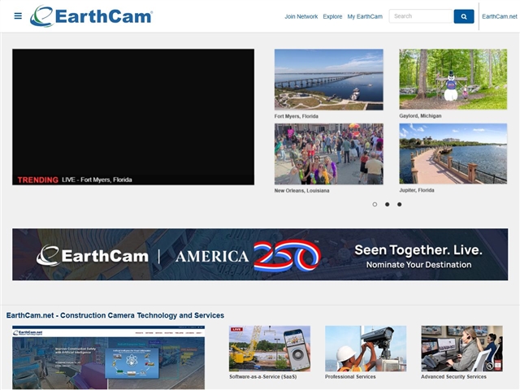Click the Fort Myers, Florida caption
Image resolution: width=520 pixels, height=390 pixels.
pos(296,116)
